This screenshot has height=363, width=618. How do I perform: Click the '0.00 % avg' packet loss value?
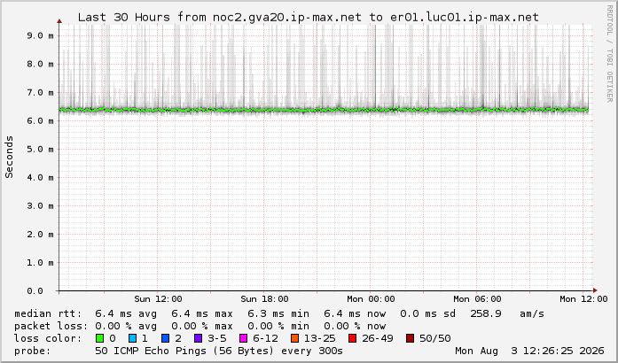(x=126, y=326)
